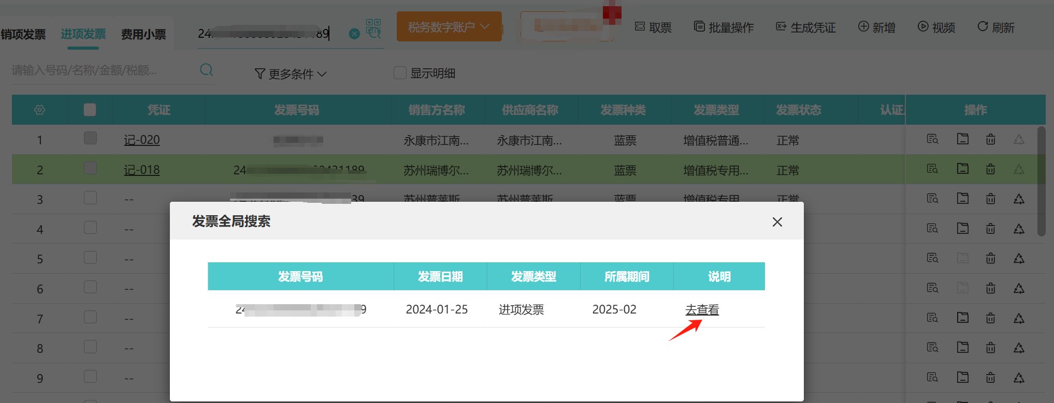Delete the invoice in row 8
Screen dimensions: 1054x403
coord(990,348)
